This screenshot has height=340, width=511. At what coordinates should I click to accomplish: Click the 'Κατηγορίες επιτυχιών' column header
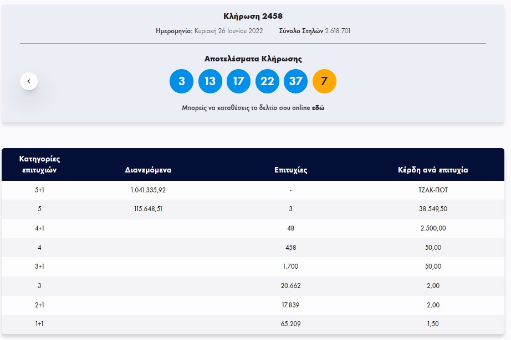click(39, 164)
